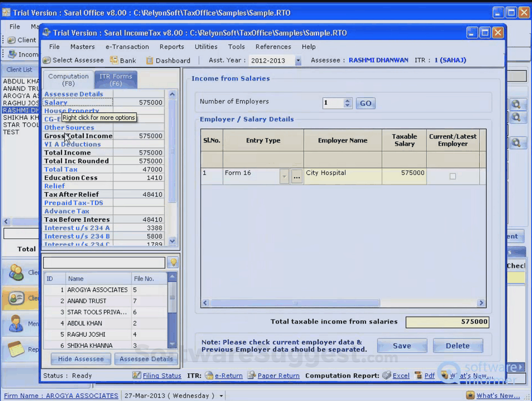Switch to the ITR Forms (F6) tab
Image resolution: width=532 pixels, height=401 pixels.
(x=116, y=78)
